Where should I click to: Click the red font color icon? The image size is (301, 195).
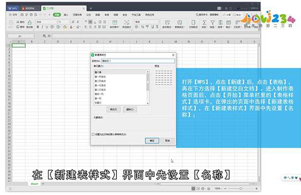pos(71,27)
